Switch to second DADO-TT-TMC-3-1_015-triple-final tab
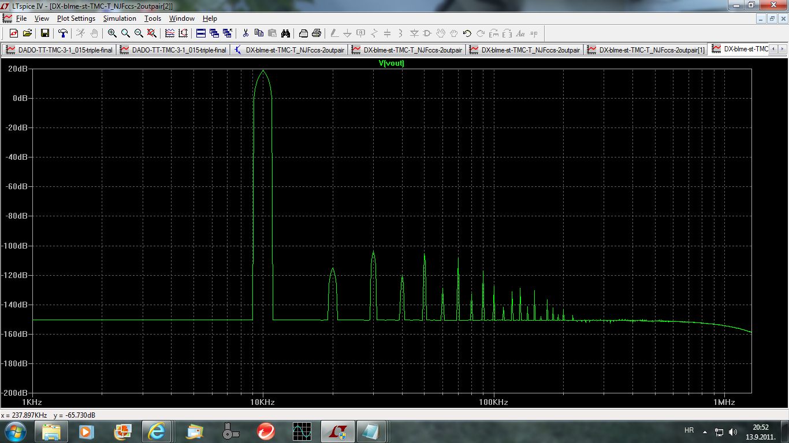Viewport: 789px width, 443px height. coord(173,50)
